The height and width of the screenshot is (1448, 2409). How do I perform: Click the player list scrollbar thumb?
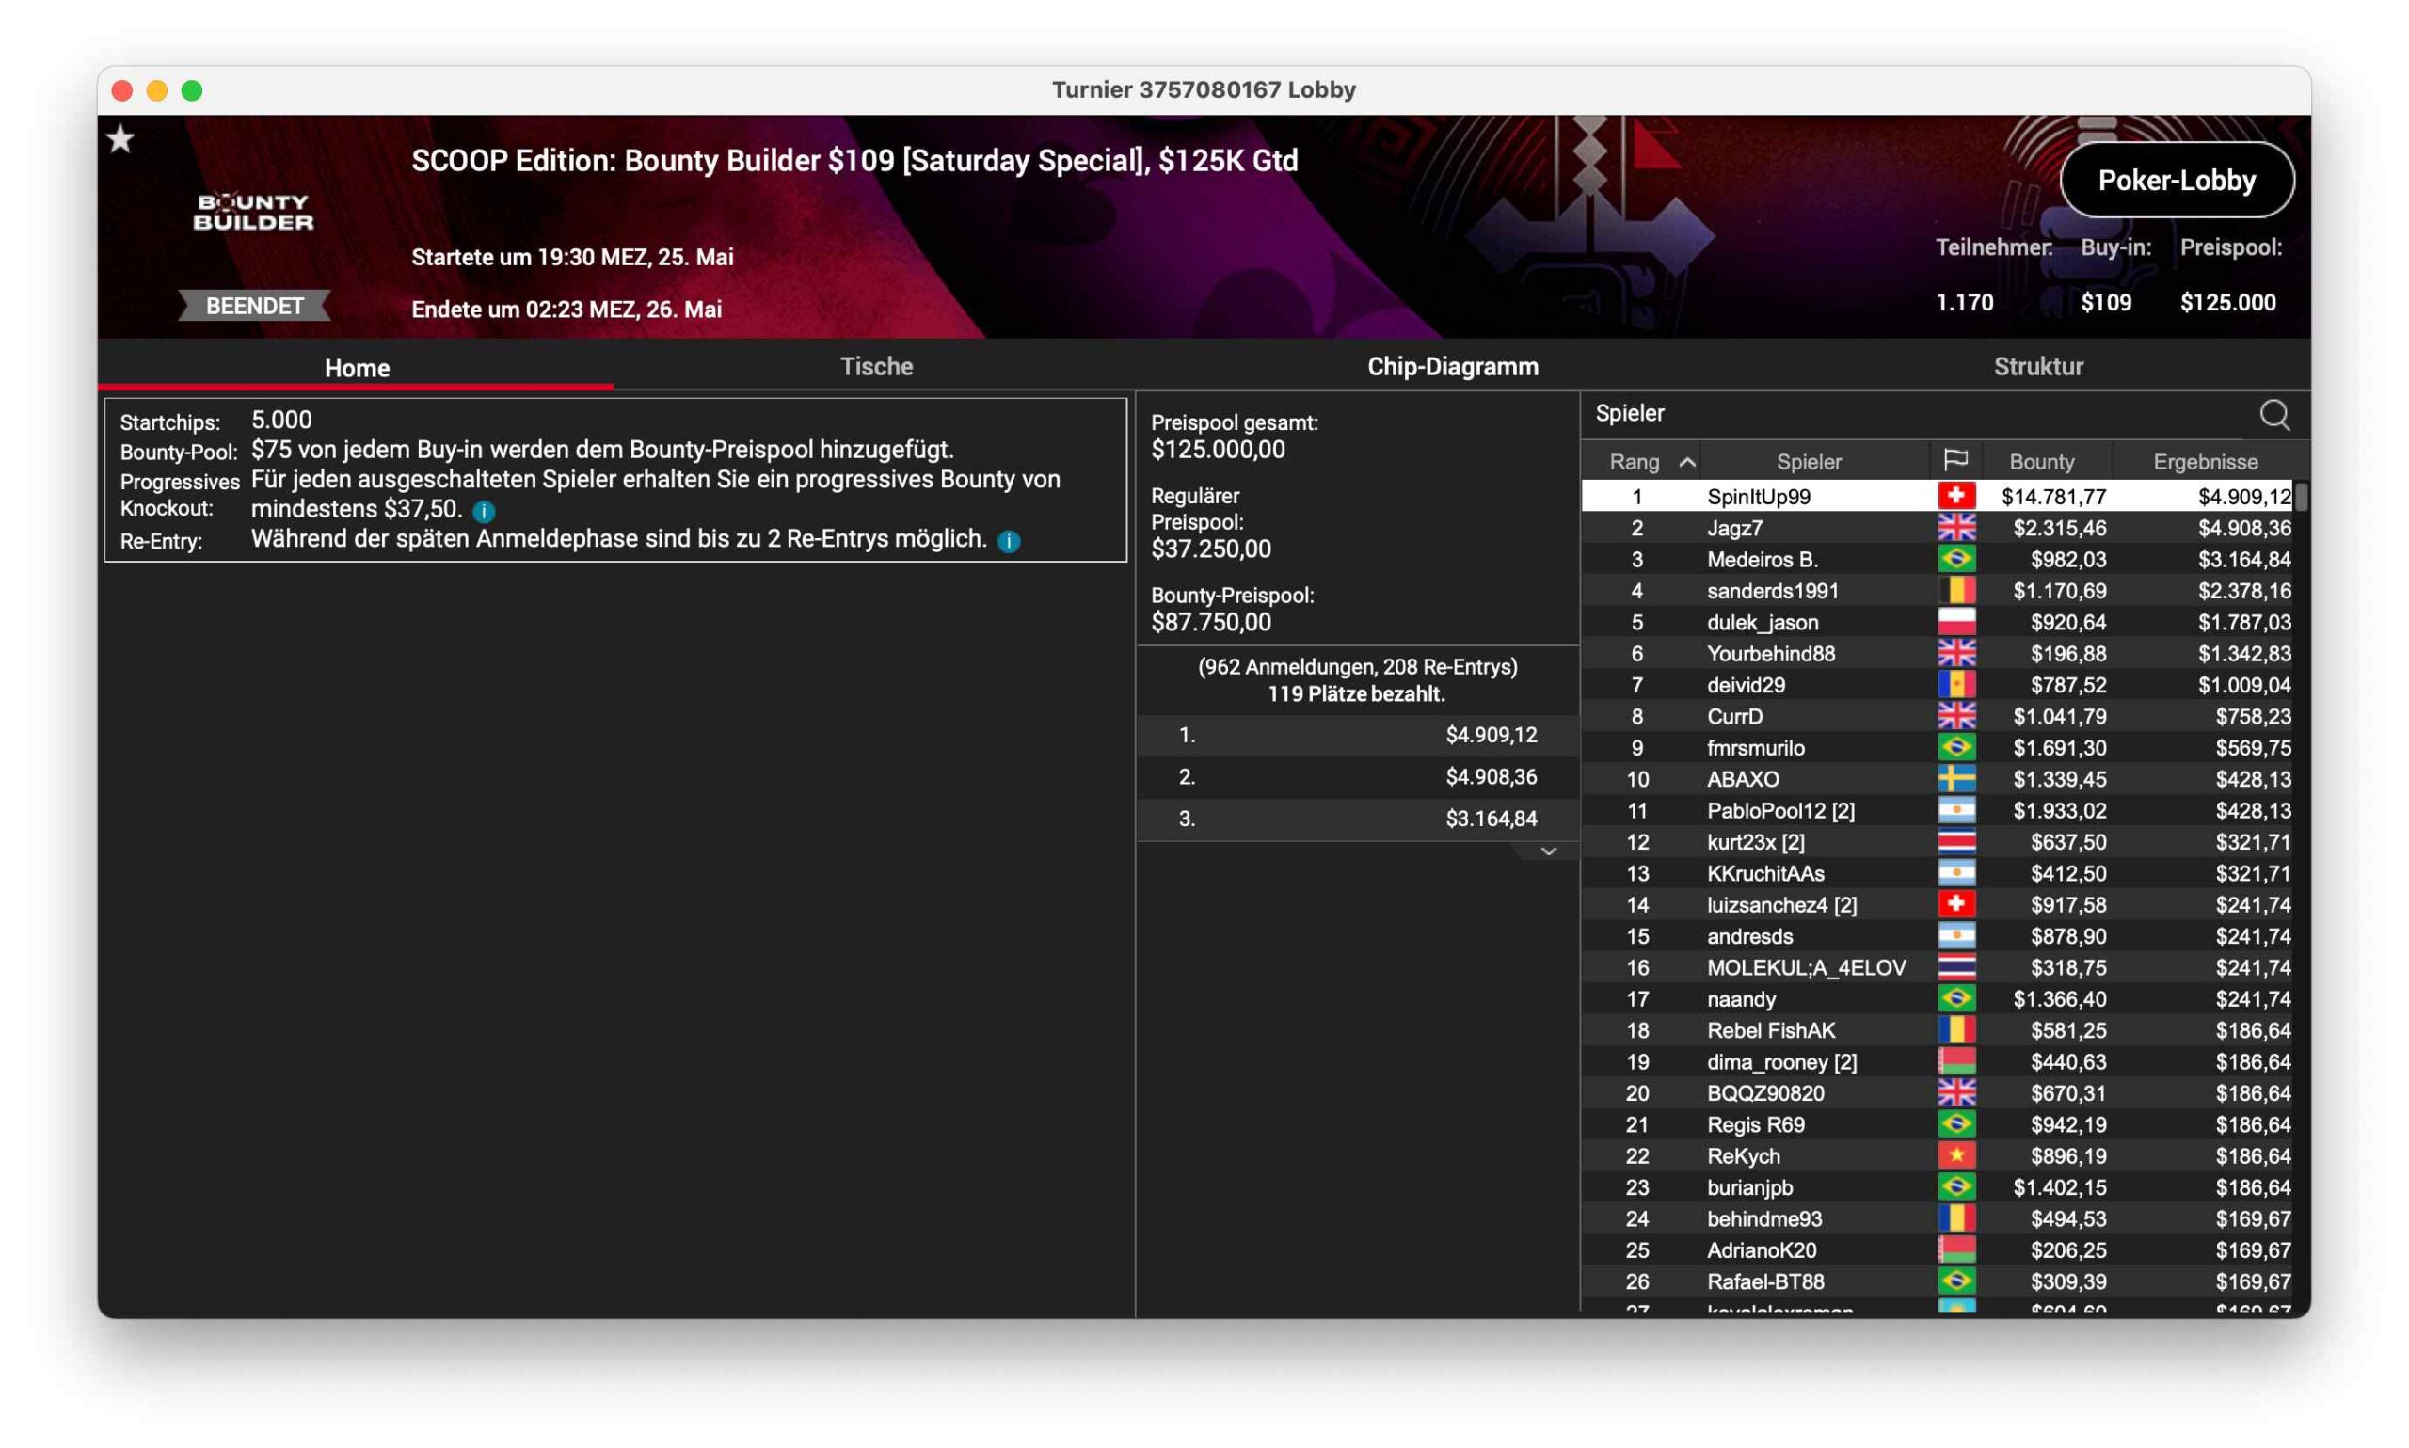click(x=2301, y=497)
